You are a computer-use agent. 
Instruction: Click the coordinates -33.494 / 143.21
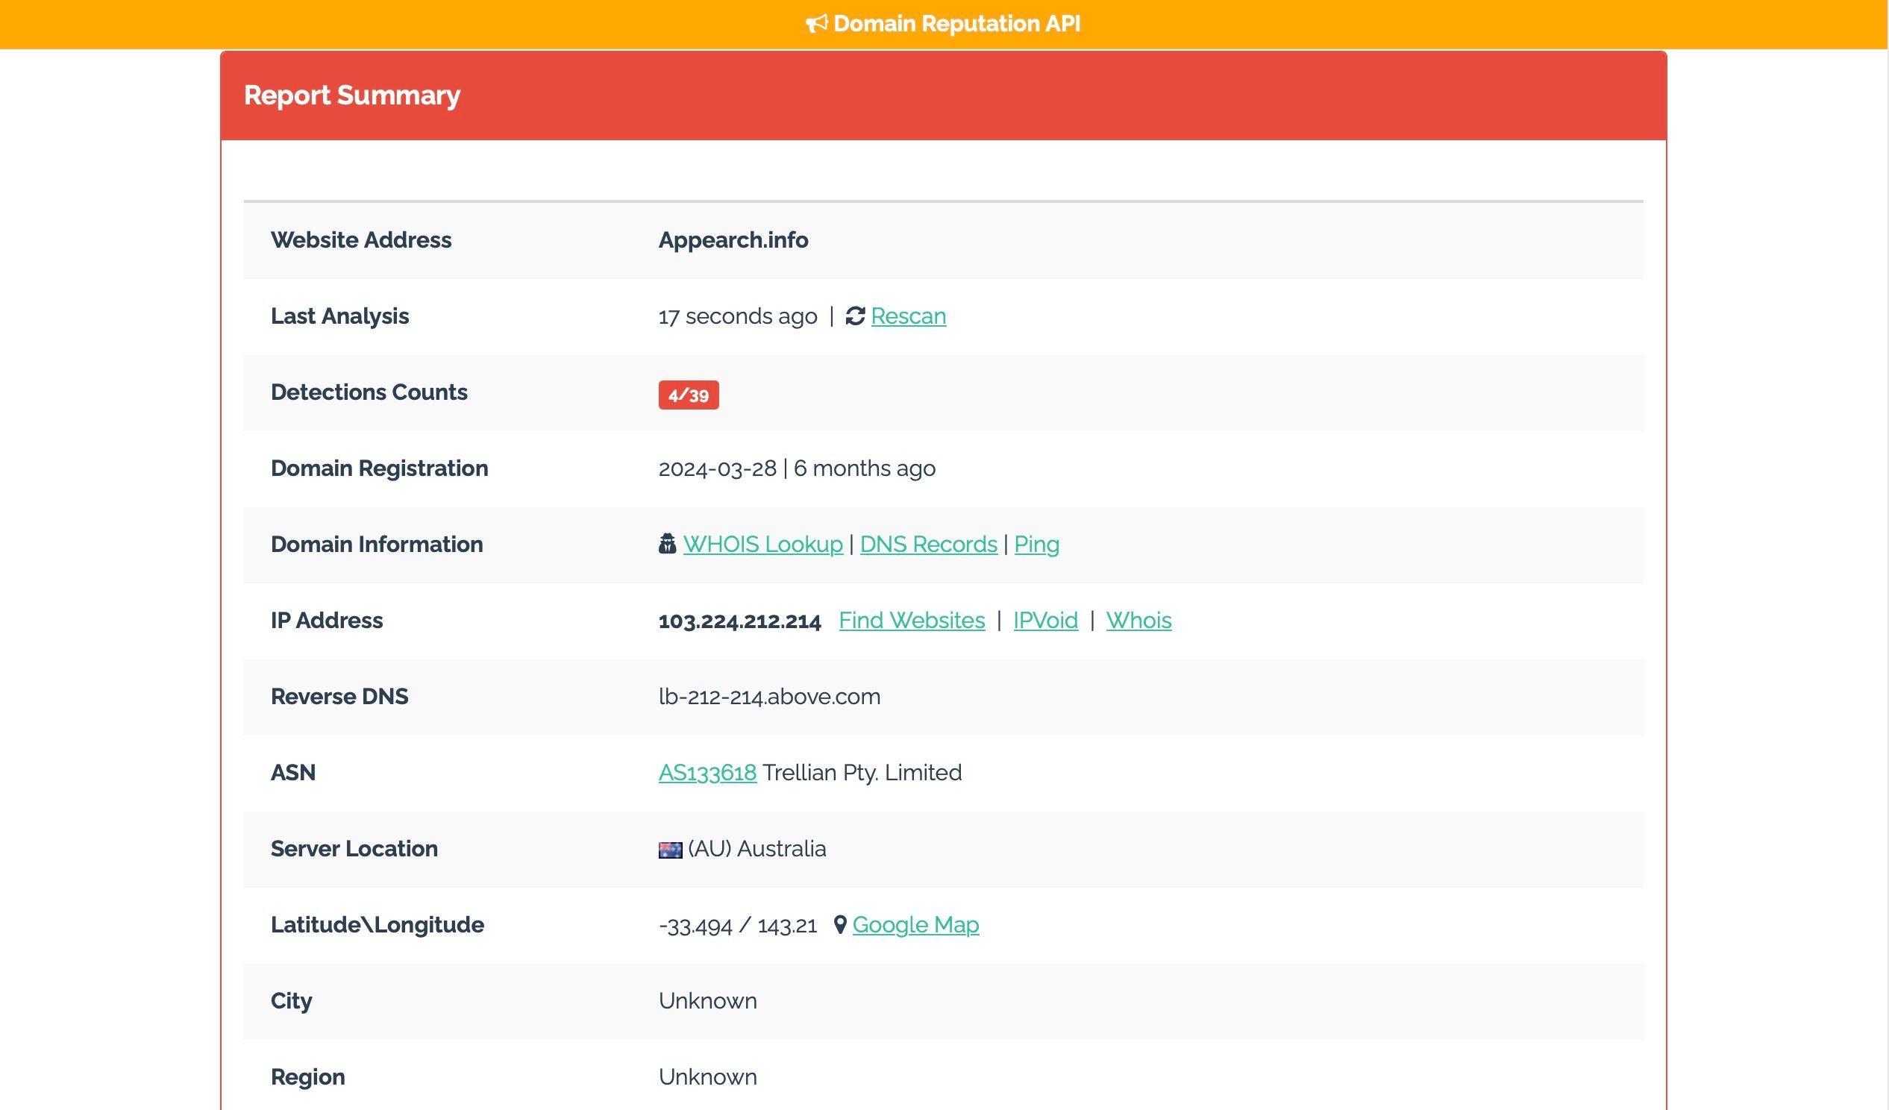tap(738, 926)
